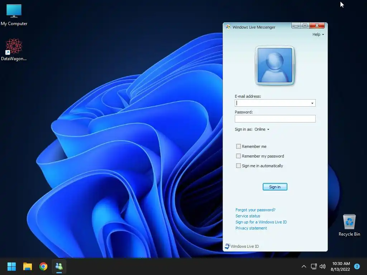Select the DataWagon desktop shortcut

pos(14,49)
